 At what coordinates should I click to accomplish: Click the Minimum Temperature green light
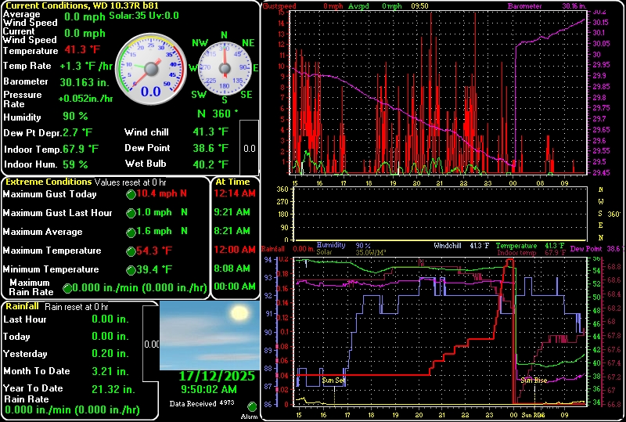[131, 270]
